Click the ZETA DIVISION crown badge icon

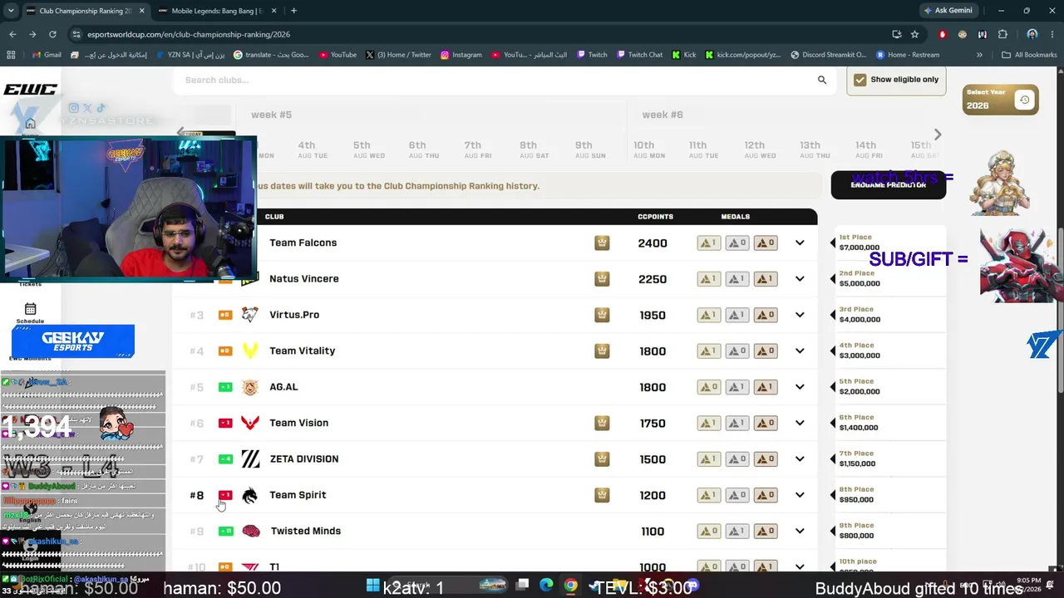[x=602, y=458]
